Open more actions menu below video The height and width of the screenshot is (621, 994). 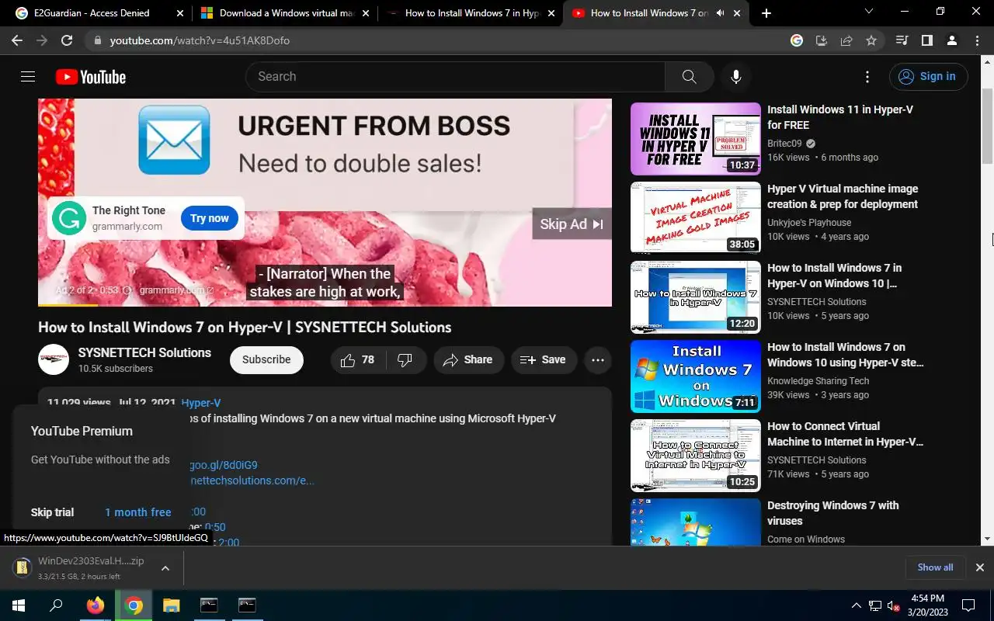point(597,359)
